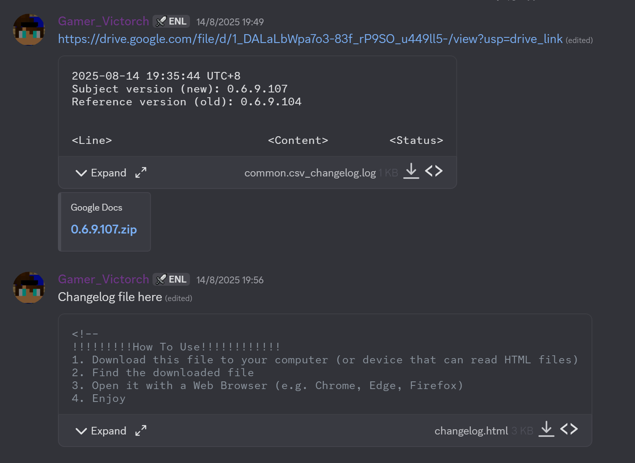Open changelog.html preview in full screen
This screenshot has height=463, width=635.
[141, 431]
